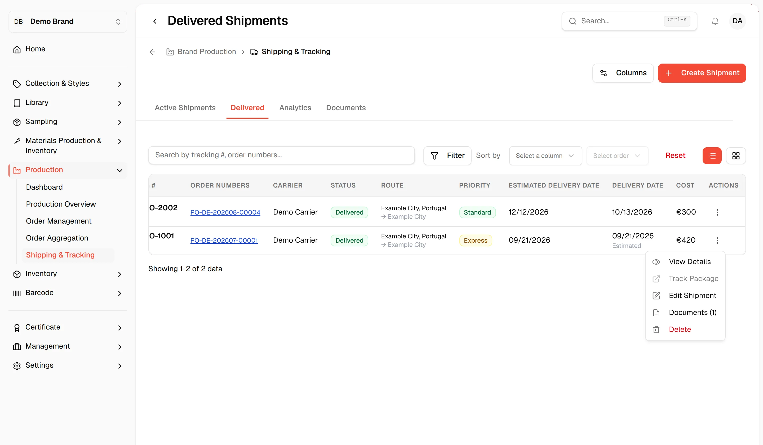
Task: Click the Reset link
Action: click(675, 155)
